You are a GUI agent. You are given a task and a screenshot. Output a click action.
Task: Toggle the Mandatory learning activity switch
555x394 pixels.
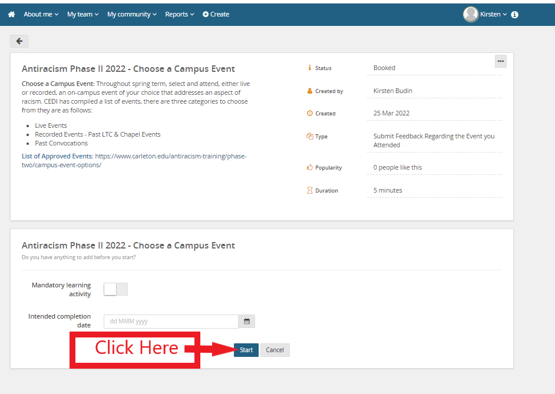(x=115, y=289)
